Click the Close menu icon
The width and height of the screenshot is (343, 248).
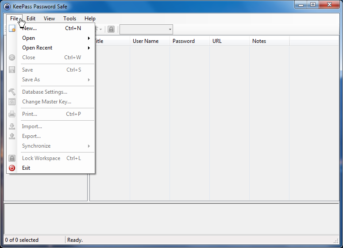12,57
